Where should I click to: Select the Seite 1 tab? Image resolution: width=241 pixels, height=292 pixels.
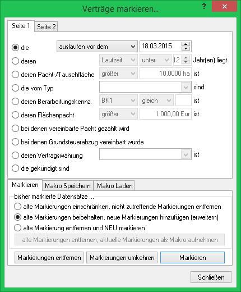(21, 26)
